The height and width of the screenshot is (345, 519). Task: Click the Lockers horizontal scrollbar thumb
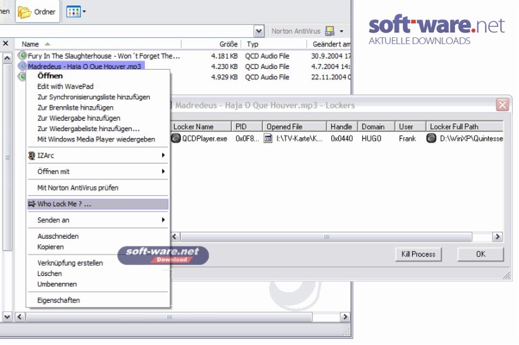click(x=326, y=237)
